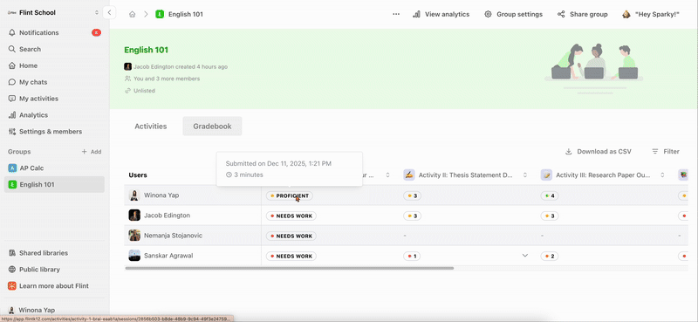Expand the chevron in Sanskar Agrawal's row
The height and width of the screenshot is (322, 698).
click(525, 255)
